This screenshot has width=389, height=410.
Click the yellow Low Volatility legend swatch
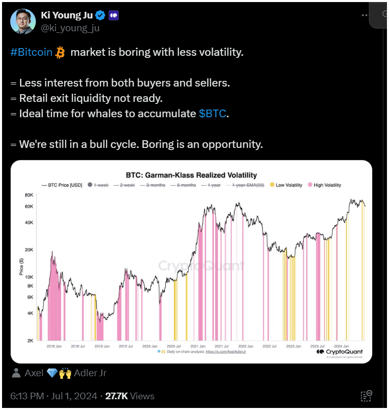(x=272, y=185)
